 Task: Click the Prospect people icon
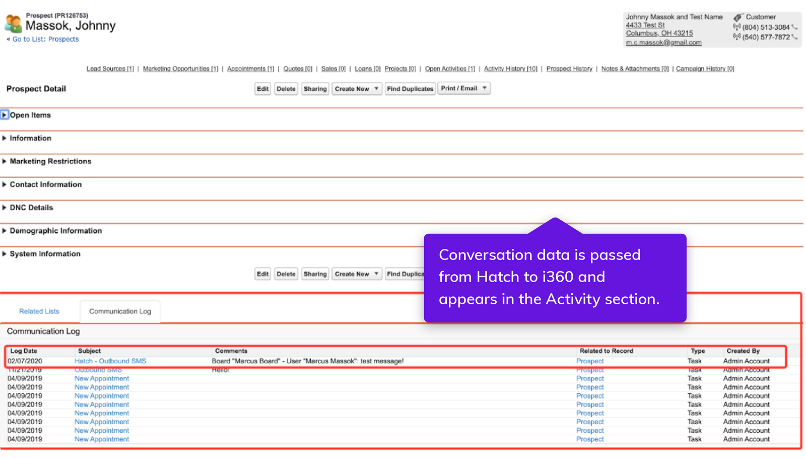(x=13, y=23)
